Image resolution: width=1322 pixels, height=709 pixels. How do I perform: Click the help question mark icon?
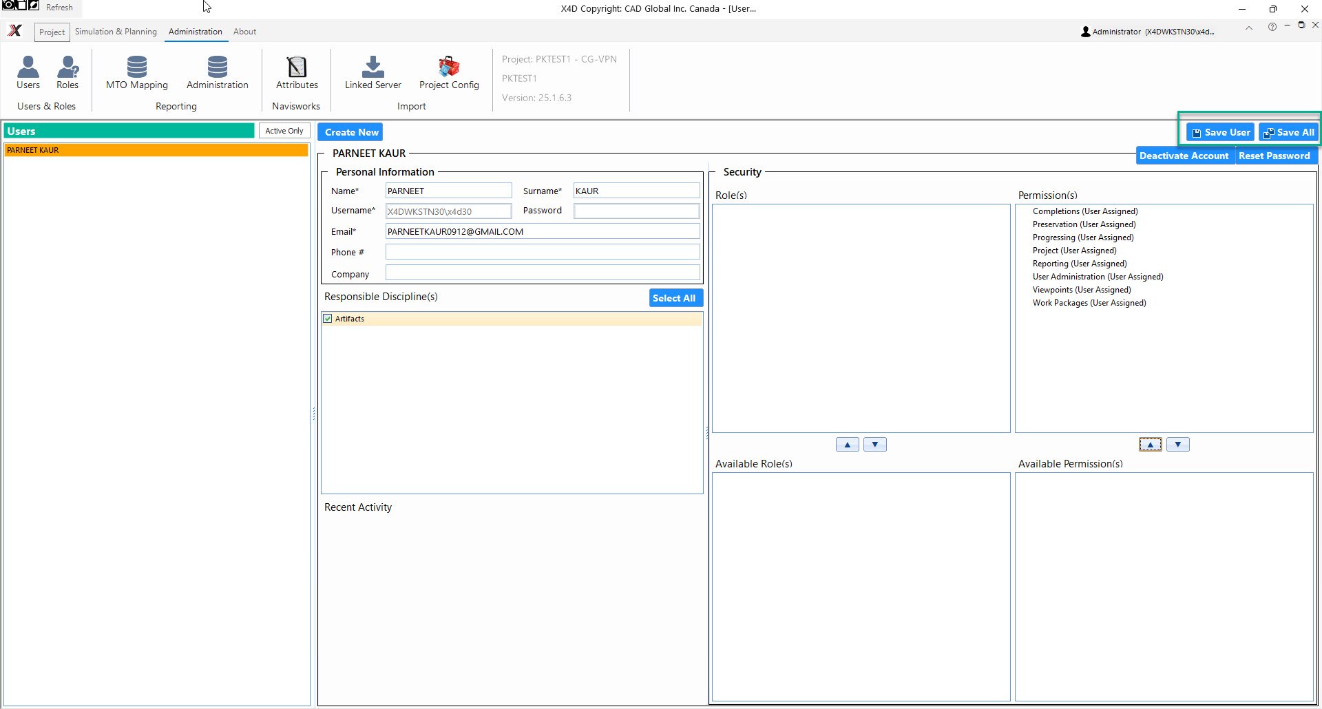[x=1272, y=27]
